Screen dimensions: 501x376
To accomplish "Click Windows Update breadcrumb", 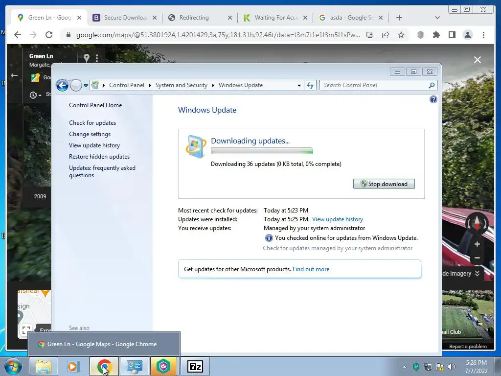I will pos(241,85).
